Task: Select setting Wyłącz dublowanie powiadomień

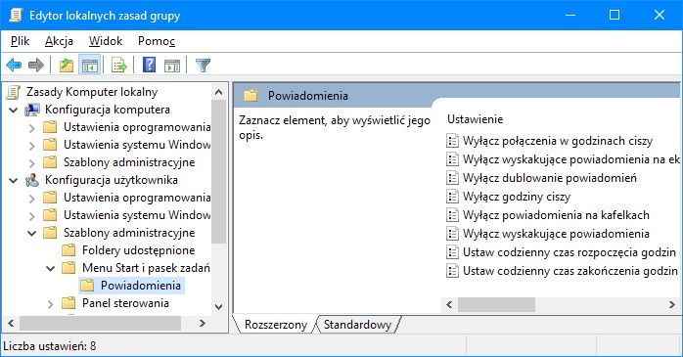Action: point(550,178)
